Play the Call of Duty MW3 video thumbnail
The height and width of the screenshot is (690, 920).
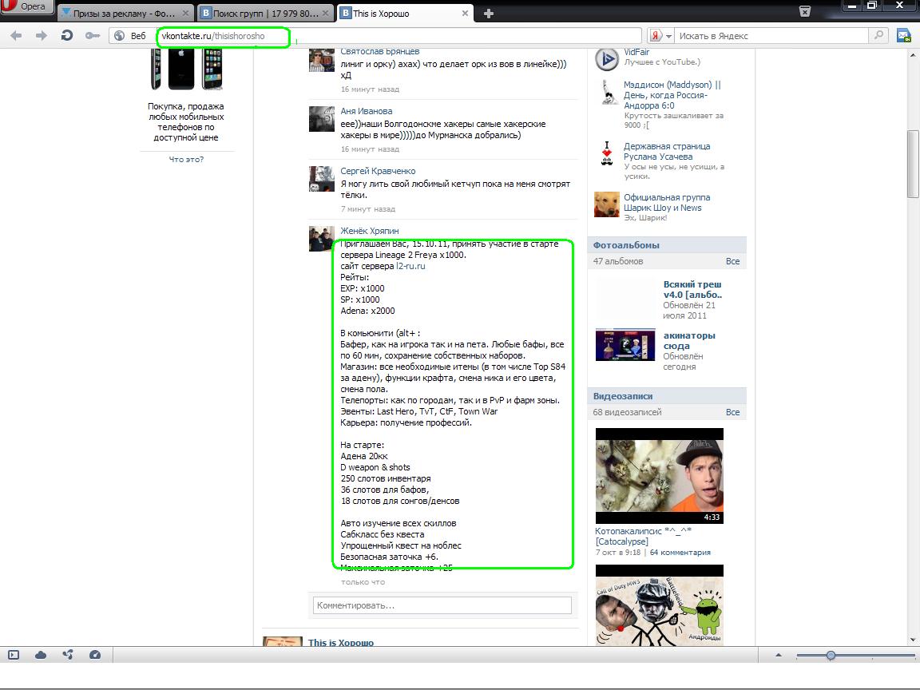pyautogui.click(x=660, y=605)
